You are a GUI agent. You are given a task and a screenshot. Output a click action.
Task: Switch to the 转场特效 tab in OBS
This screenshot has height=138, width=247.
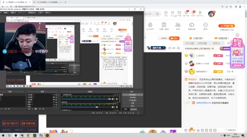133,109
